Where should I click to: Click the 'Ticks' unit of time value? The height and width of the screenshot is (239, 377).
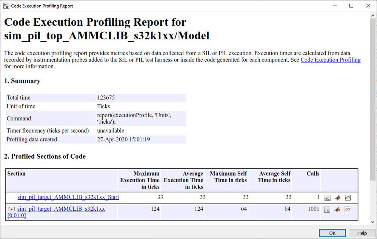click(x=103, y=106)
